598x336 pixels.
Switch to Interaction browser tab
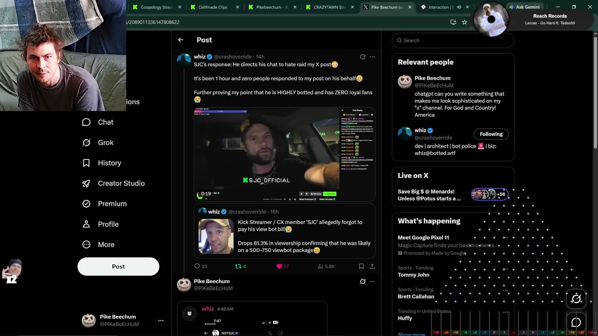point(440,7)
